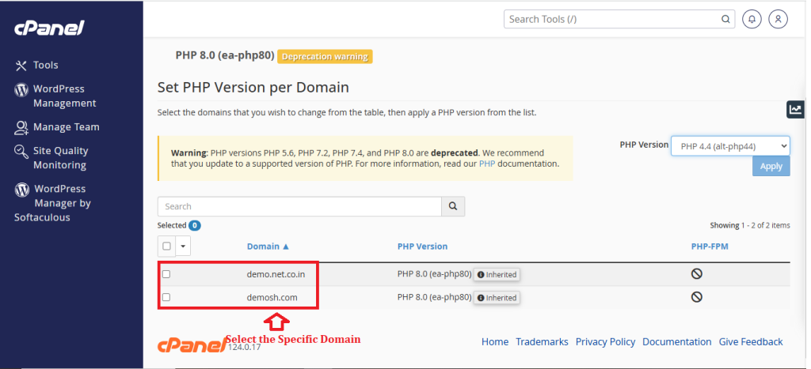811x369 pixels.
Task: Open the Trademarks footer link
Action: [542, 341]
